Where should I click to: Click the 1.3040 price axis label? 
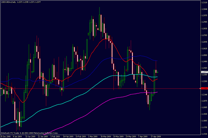204,9
